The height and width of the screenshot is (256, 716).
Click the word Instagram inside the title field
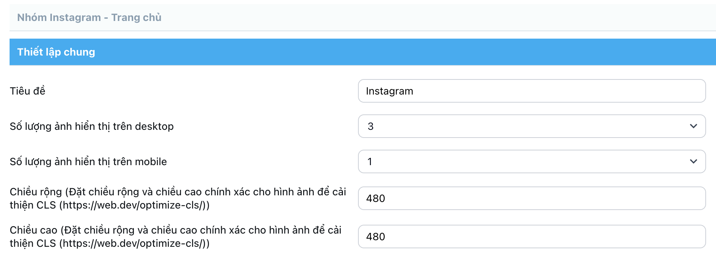coord(389,91)
